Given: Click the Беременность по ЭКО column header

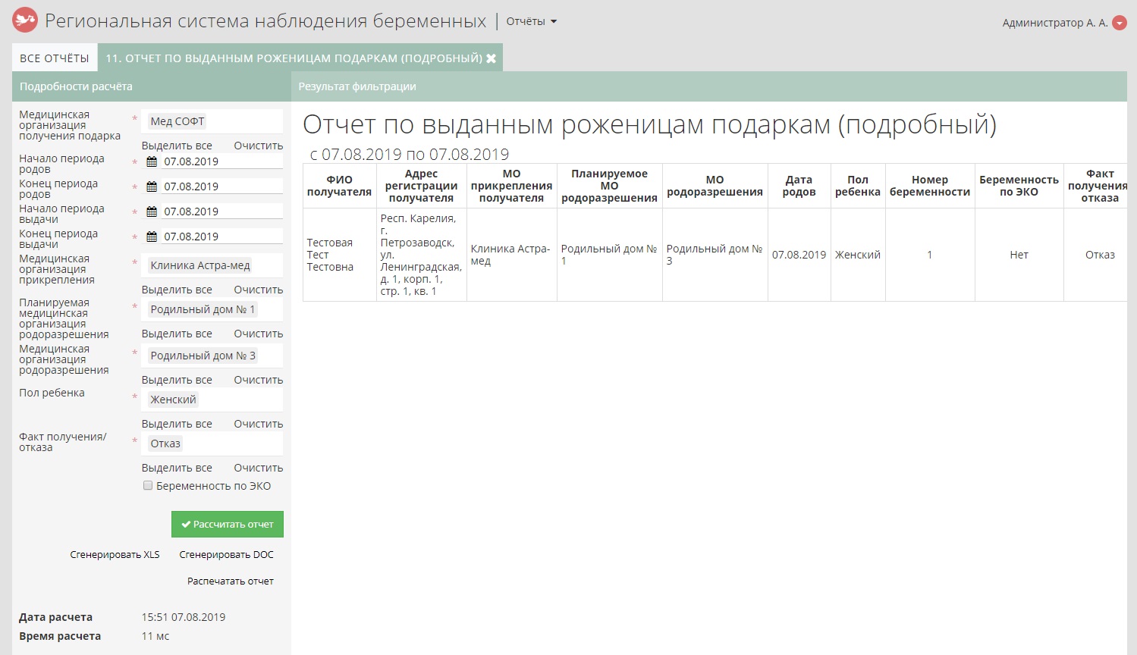Looking at the screenshot, I should pos(1019,186).
